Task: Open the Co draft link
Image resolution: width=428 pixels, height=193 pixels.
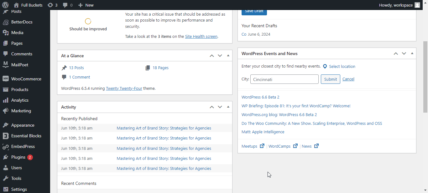Action: pyautogui.click(x=244, y=34)
